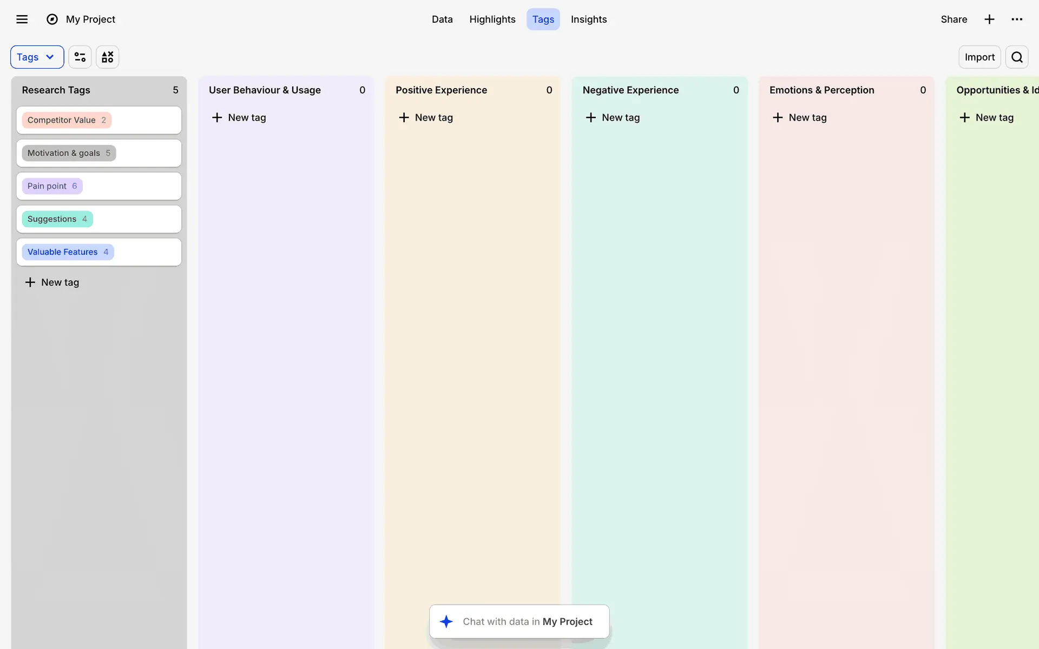Add new tag under Research Tags

tap(52, 282)
